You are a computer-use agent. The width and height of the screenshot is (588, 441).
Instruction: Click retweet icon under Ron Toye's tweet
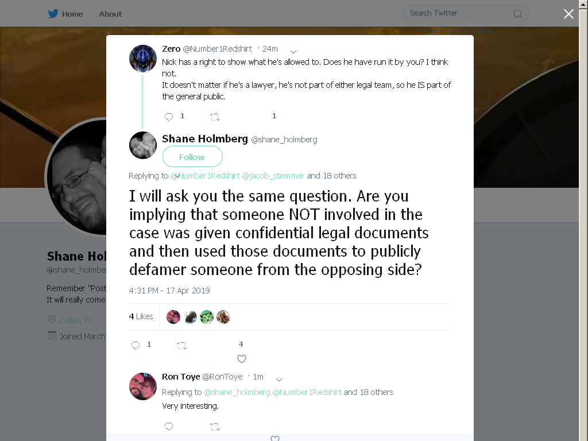point(215,427)
